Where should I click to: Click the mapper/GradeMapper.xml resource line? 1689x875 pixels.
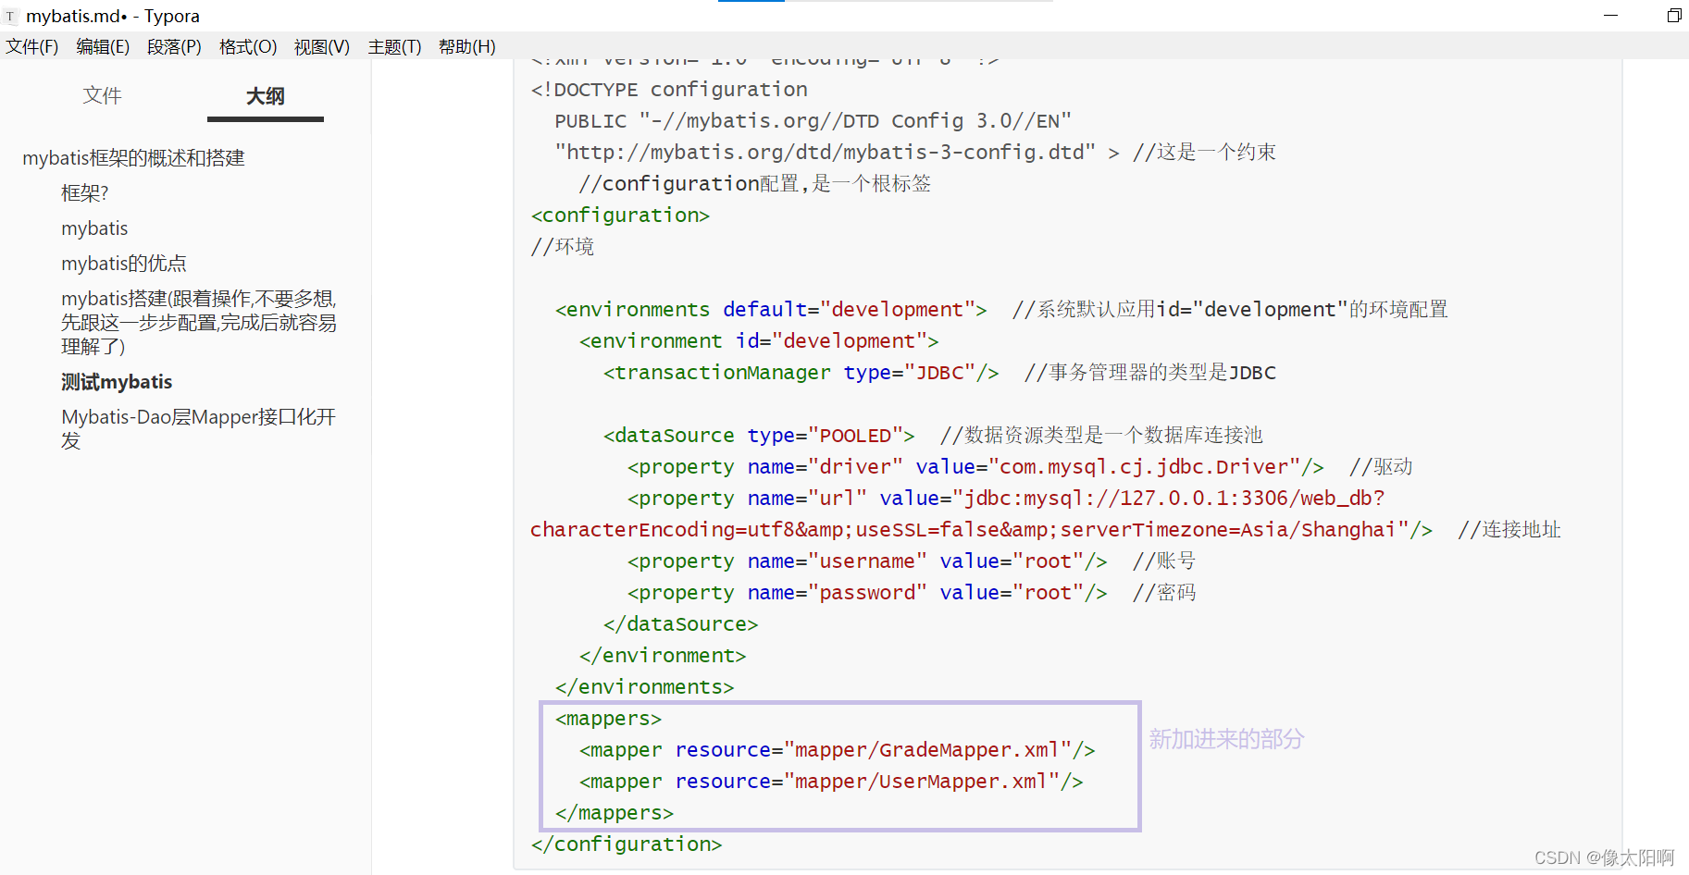coord(838,750)
